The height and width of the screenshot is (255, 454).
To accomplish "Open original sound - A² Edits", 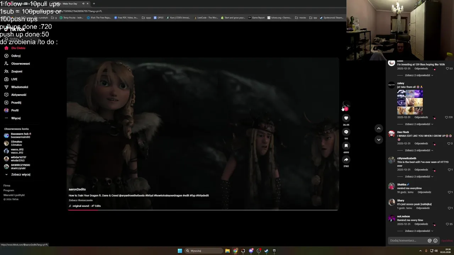I will coord(85,206).
